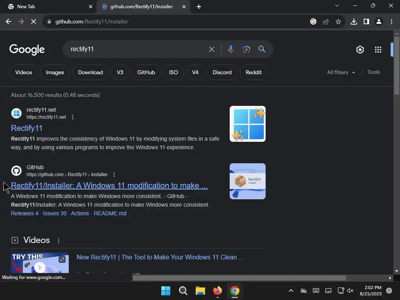Image resolution: width=400 pixels, height=300 pixels.
Task: Start voice search with microphone
Action: point(230,49)
